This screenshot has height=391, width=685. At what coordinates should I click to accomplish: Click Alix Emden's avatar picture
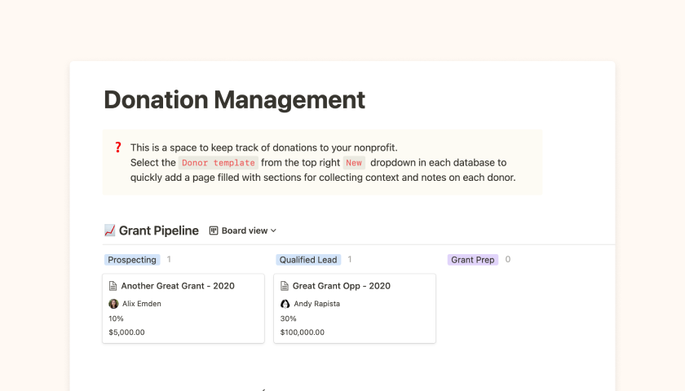pyautogui.click(x=113, y=304)
